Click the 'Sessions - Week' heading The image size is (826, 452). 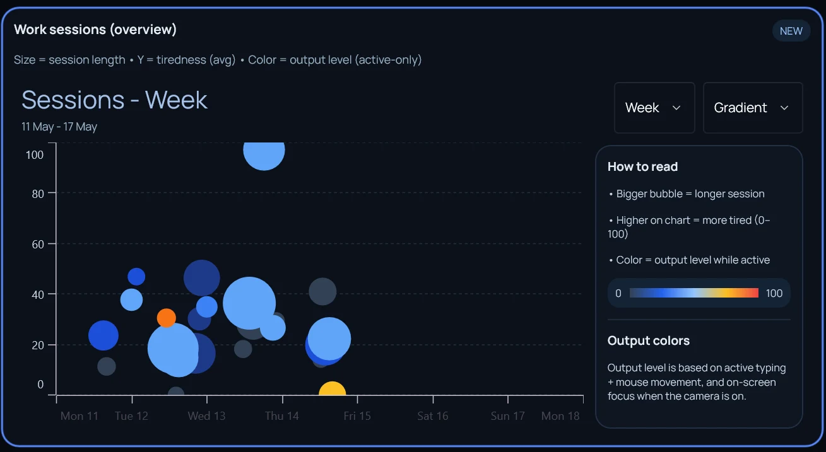click(x=114, y=100)
